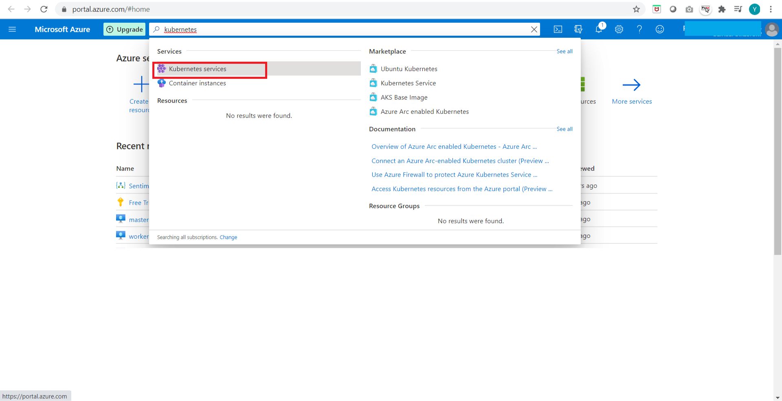The width and height of the screenshot is (782, 401).
Task: Open account avatar menu
Action: (x=772, y=29)
